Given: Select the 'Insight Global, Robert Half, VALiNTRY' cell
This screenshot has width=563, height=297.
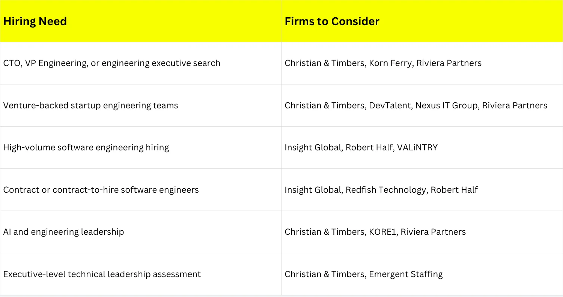Looking at the screenshot, I should click(422, 147).
